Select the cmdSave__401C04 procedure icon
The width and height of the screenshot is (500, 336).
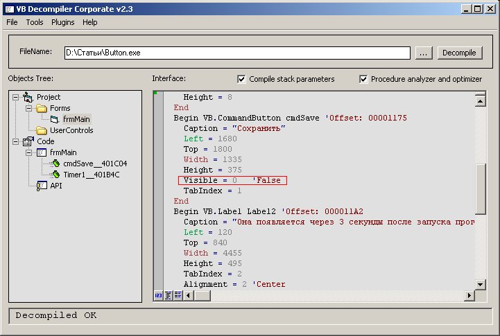tap(55, 163)
